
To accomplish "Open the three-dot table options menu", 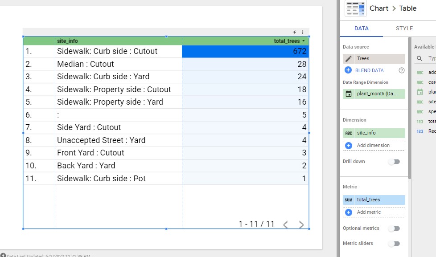I will 303,32.
